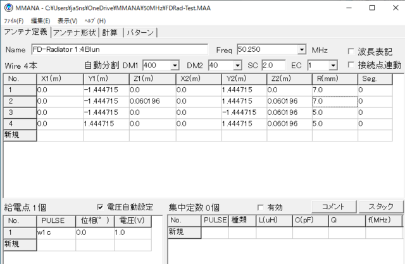405x264 pixels.
Task: Click R(mm) cell 5.0 of wire 4
Action: click(x=335, y=124)
